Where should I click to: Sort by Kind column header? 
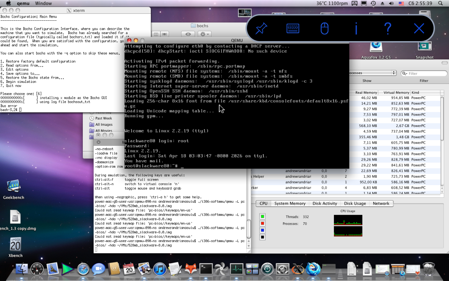click(424, 92)
